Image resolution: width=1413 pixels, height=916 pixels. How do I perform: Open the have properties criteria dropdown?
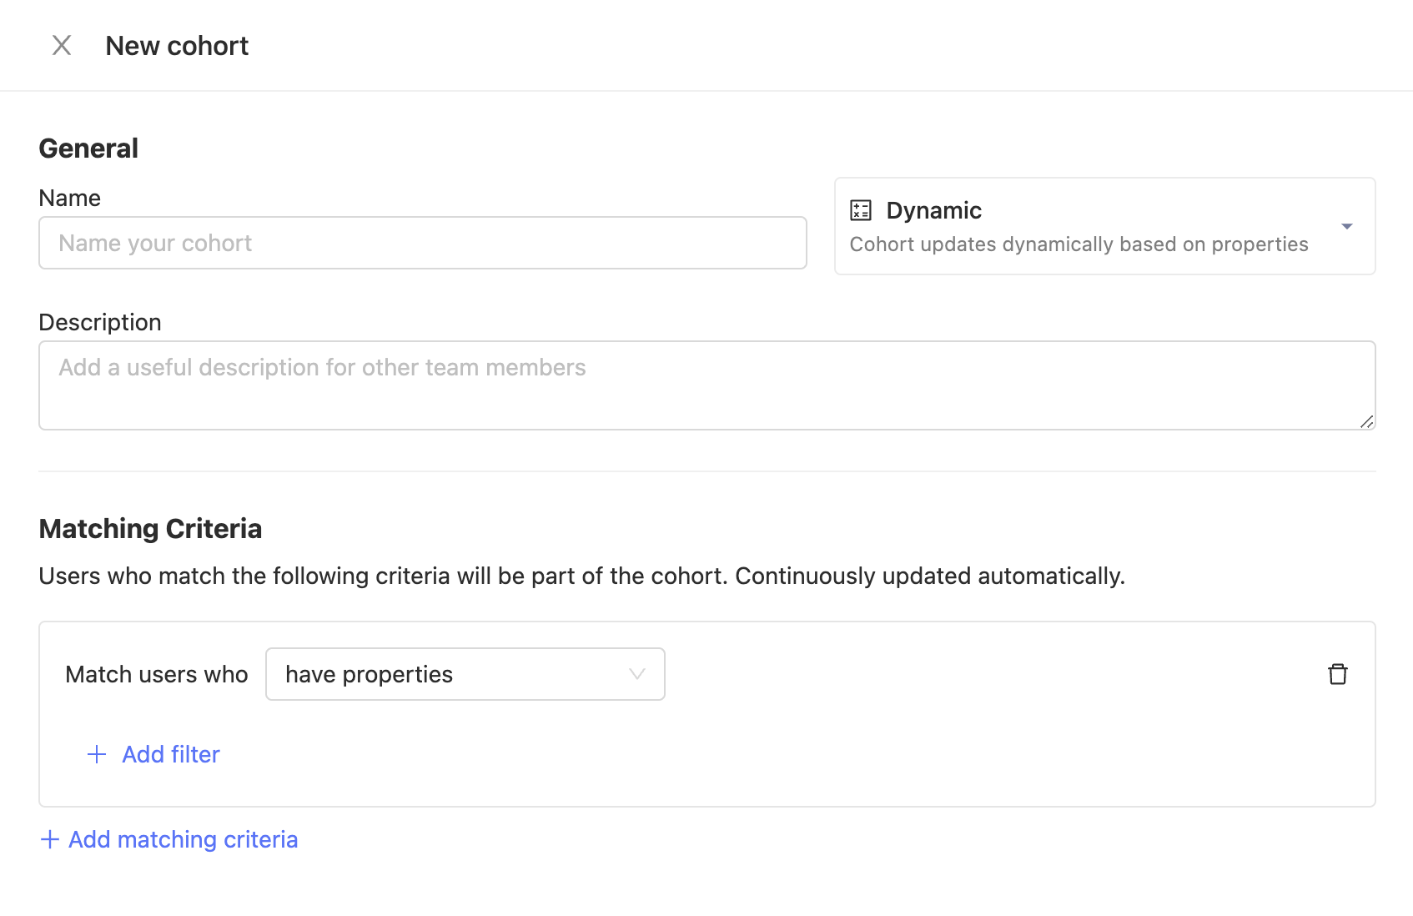[x=465, y=674]
